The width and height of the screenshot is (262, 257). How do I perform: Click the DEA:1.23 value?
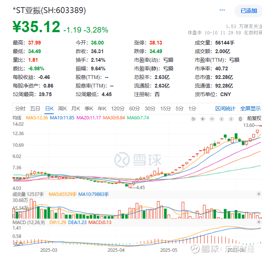77,223
